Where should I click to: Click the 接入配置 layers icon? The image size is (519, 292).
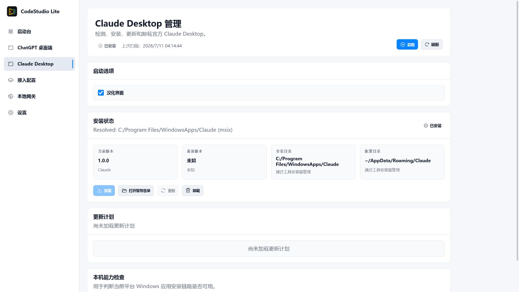pyautogui.click(x=11, y=80)
